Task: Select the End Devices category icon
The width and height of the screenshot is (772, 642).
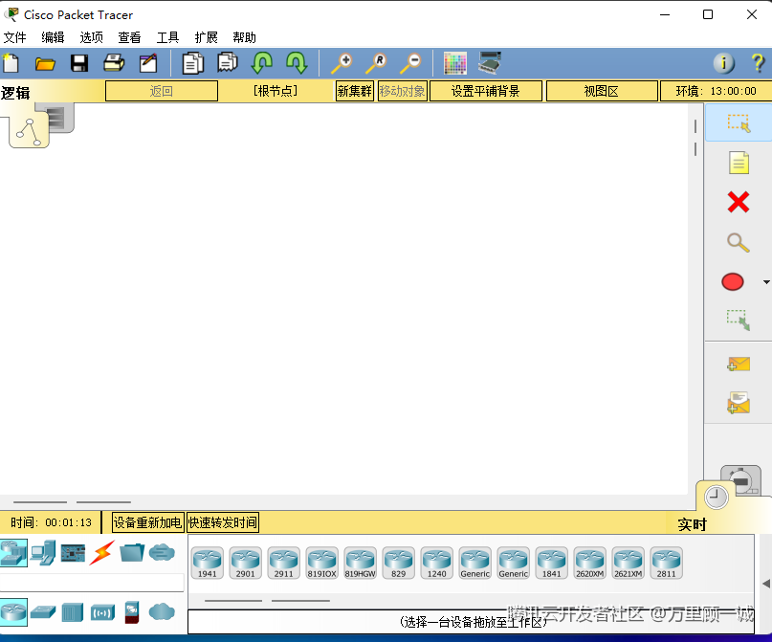Action: (43, 553)
